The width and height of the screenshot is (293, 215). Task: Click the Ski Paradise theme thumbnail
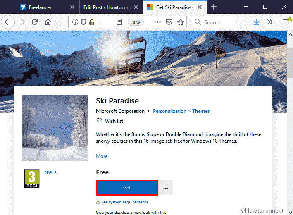tap(55, 128)
